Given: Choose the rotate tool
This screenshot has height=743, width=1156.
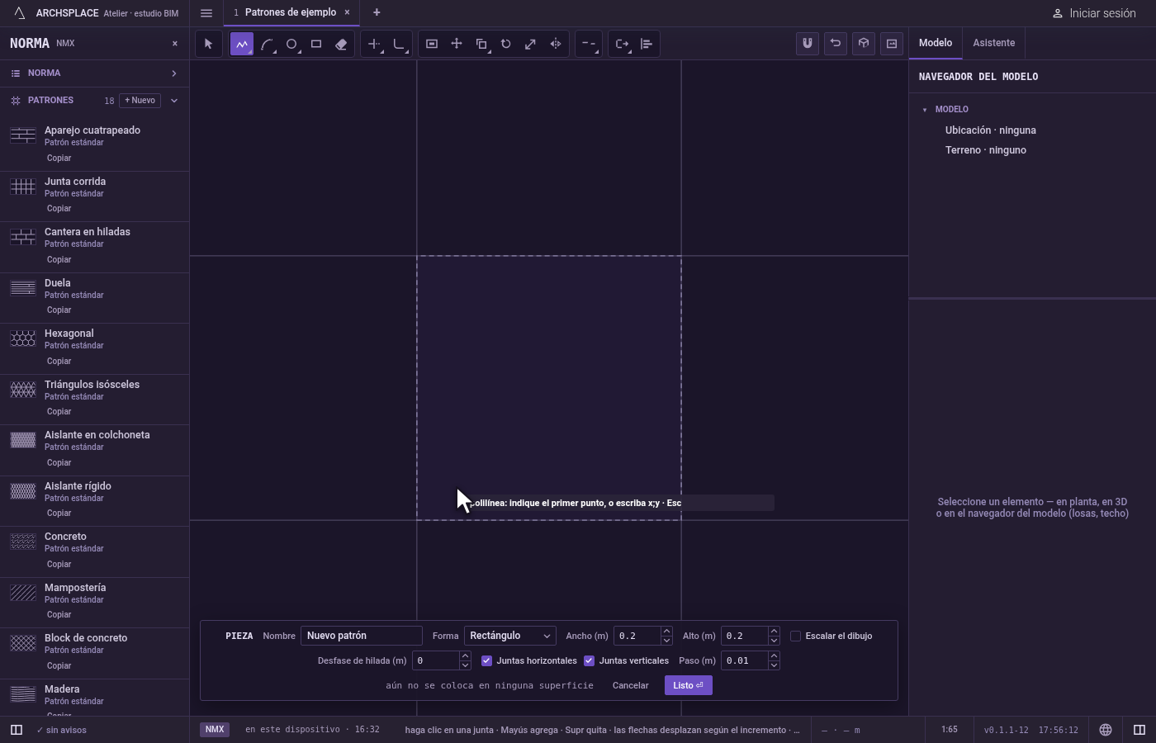Looking at the screenshot, I should point(506,44).
